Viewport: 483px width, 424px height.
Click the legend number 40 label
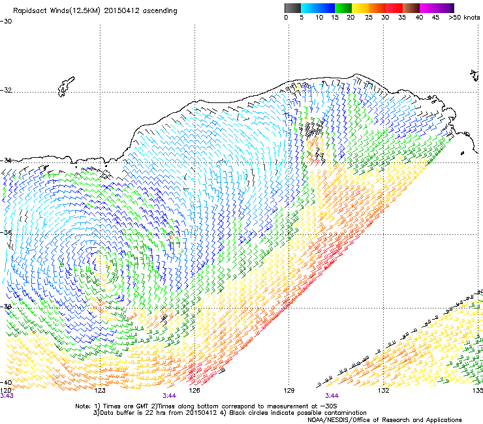pyautogui.click(x=419, y=18)
